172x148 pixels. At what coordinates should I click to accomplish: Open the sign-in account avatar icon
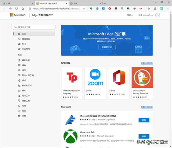pos(158,15)
